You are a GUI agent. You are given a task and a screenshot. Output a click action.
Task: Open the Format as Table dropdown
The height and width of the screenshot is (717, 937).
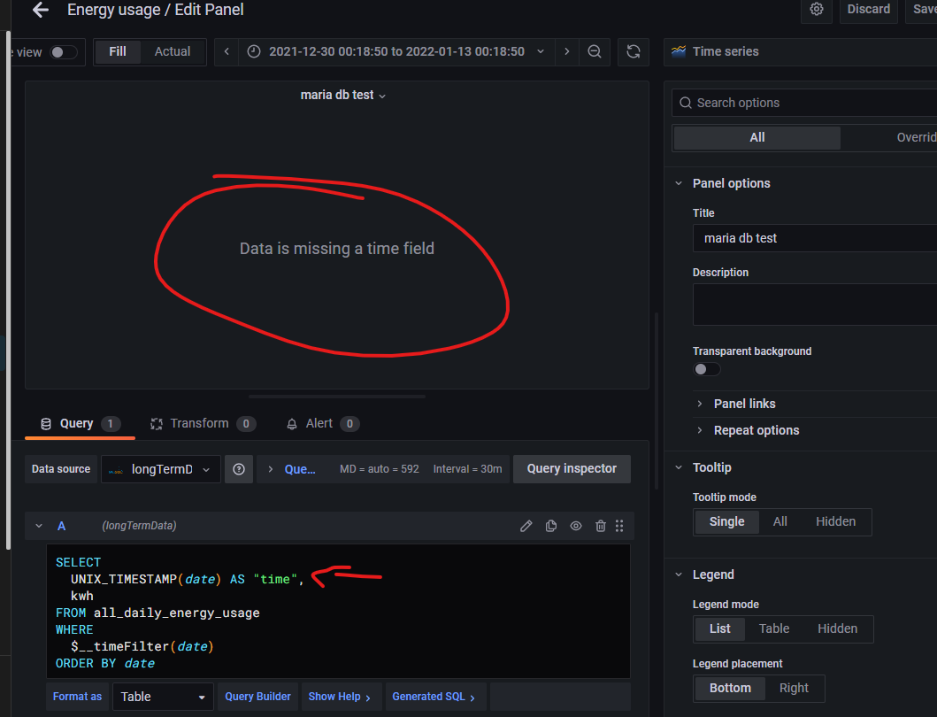163,698
